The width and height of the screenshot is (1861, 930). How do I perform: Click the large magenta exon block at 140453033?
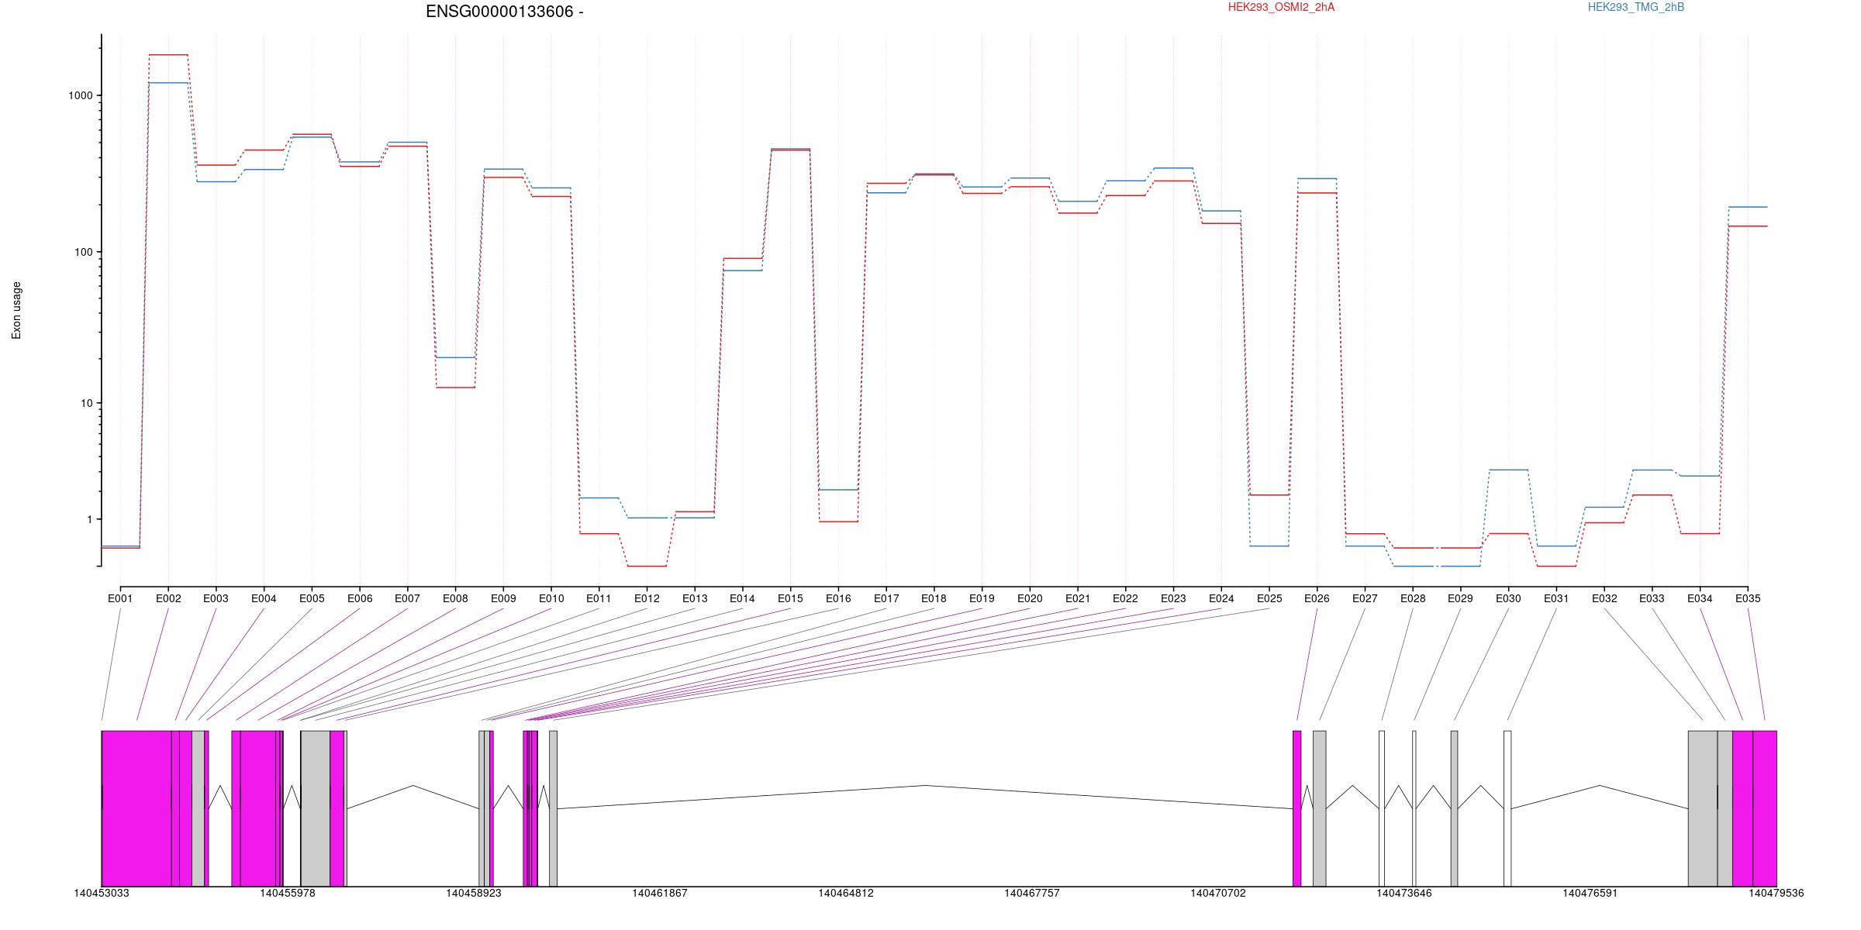pos(136,808)
